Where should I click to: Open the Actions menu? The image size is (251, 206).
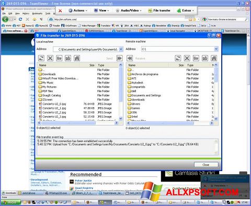pos(78,10)
